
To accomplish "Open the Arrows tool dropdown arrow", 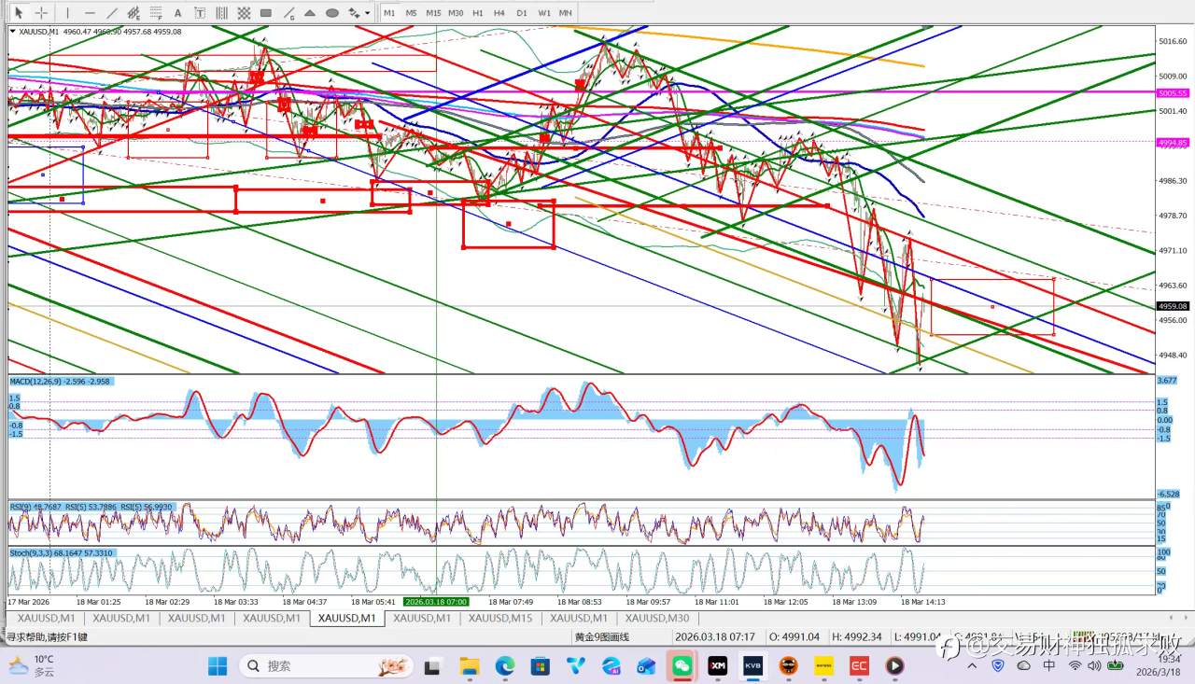I will pyautogui.click(x=368, y=13).
